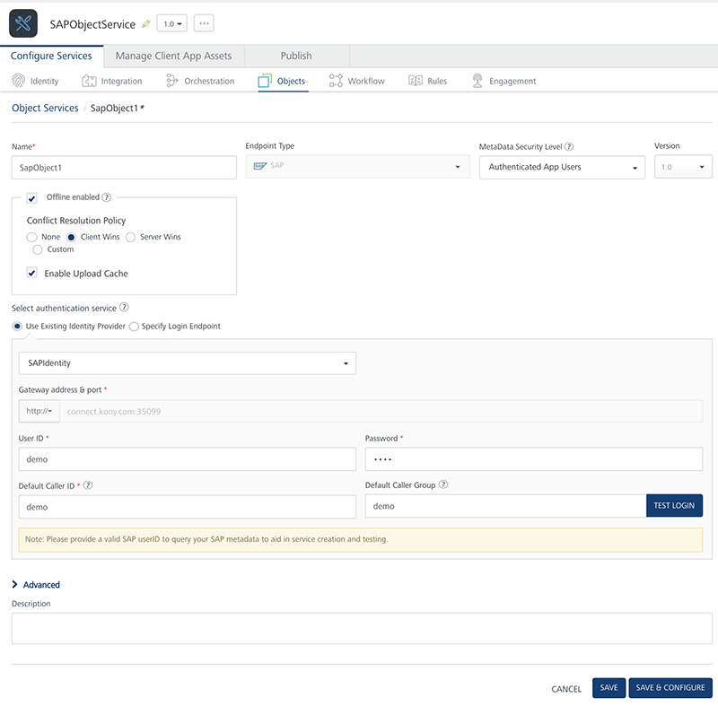The height and width of the screenshot is (715, 718).
Task: Open the Orchestration services tab
Action: tap(200, 81)
